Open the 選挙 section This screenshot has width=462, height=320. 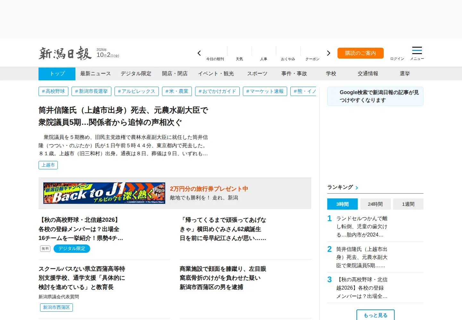tap(405, 74)
